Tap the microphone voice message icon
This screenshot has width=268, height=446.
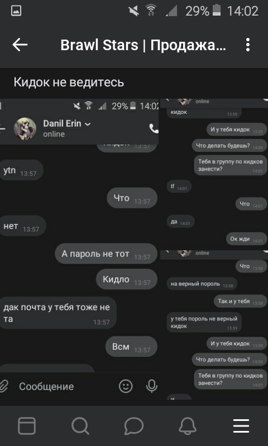point(151,386)
